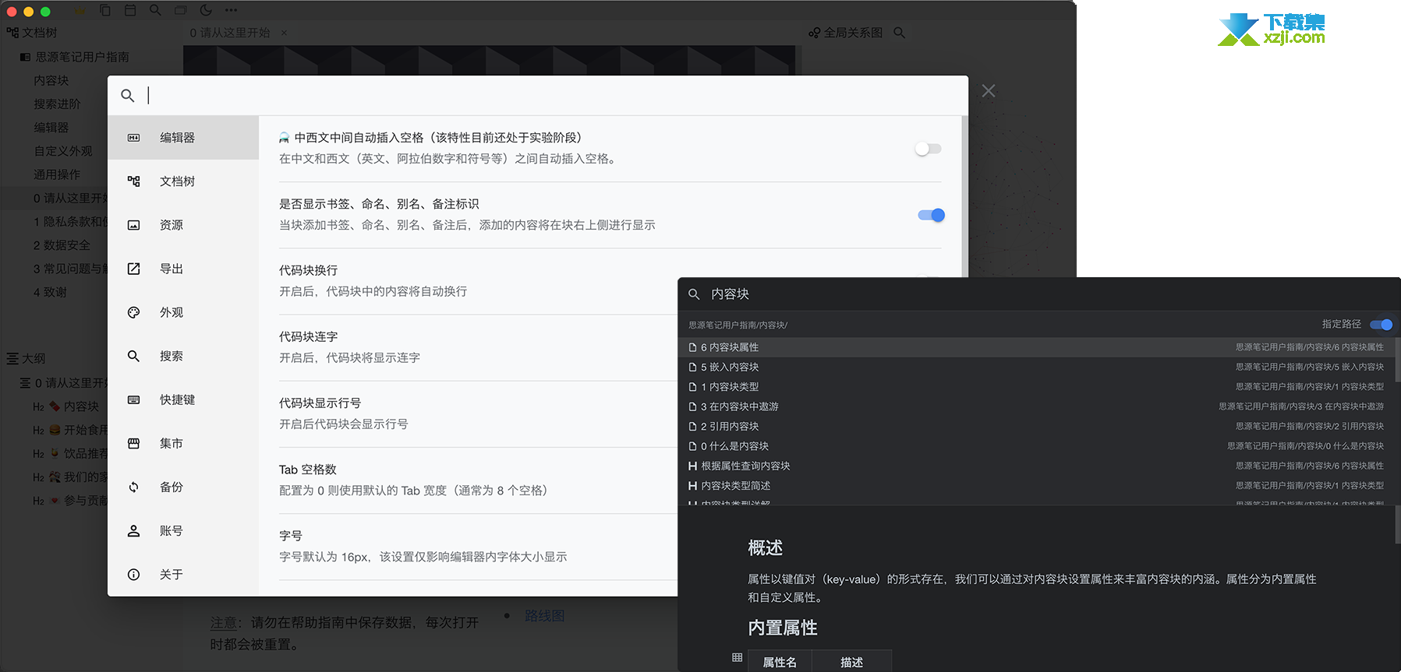Open 自定义外观 in the document tree
This screenshot has height=672, width=1401.
tap(62, 151)
